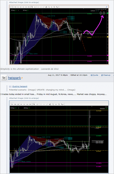Toggle the H4 timeframe in the second chart toolbar
114x174 pixels.
click(x=21, y=104)
